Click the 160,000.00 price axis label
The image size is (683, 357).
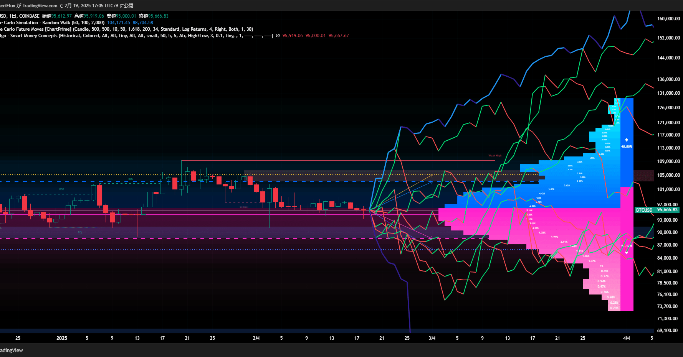668,19
